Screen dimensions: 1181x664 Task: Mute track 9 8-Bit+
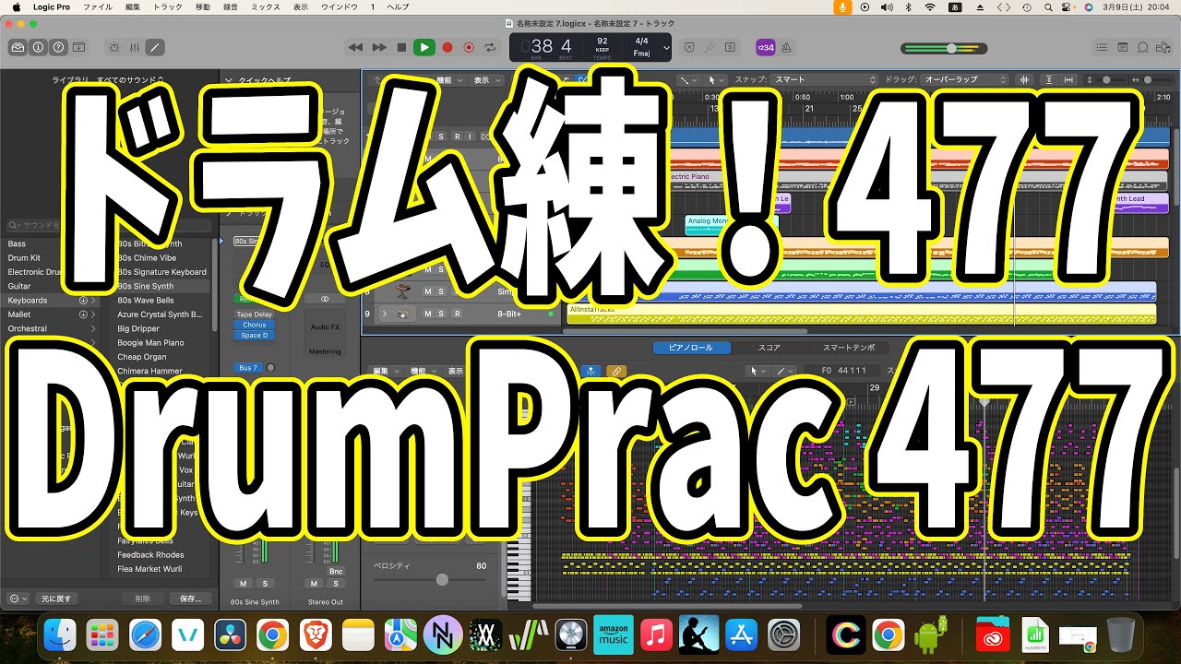click(428, 314)
